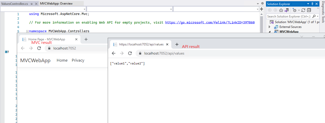
Task: Close the localhost:7052/api/values browser tab
Action: (x=167, y=44)
